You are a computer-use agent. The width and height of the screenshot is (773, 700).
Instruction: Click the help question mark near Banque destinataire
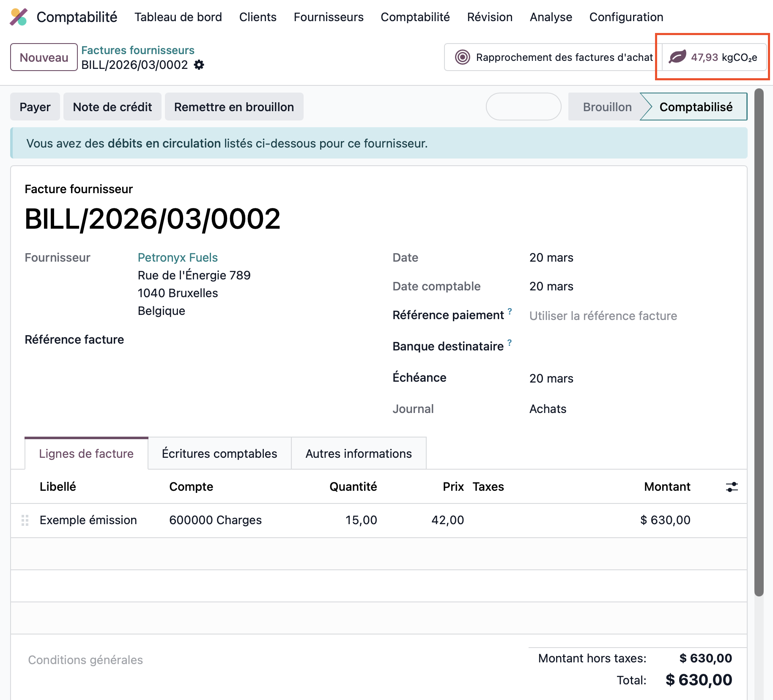pyautogui.click(x=510, y=343)
